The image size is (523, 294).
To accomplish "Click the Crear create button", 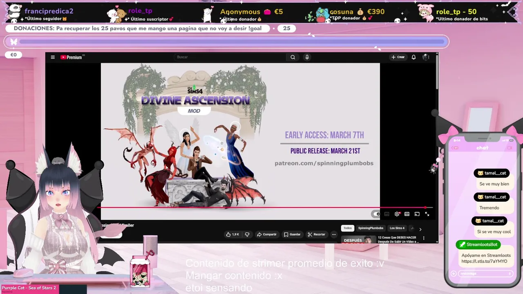I will coord(398,57).
